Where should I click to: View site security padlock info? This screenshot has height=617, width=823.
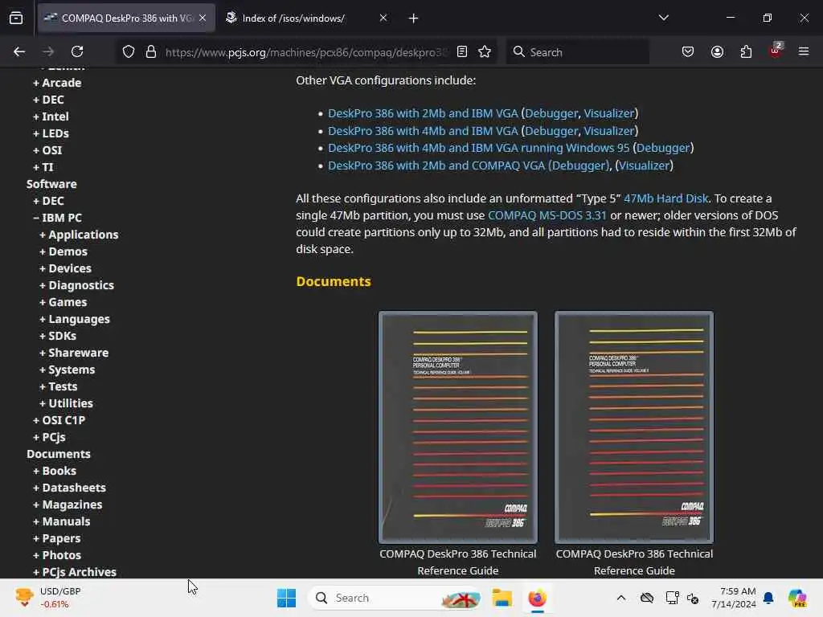tap(151, 51)
